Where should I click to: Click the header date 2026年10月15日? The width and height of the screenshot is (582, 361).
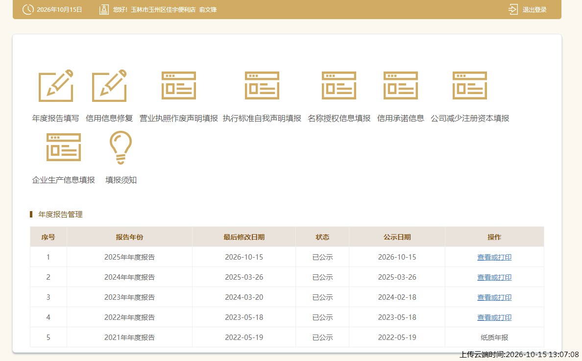point(59,10)
